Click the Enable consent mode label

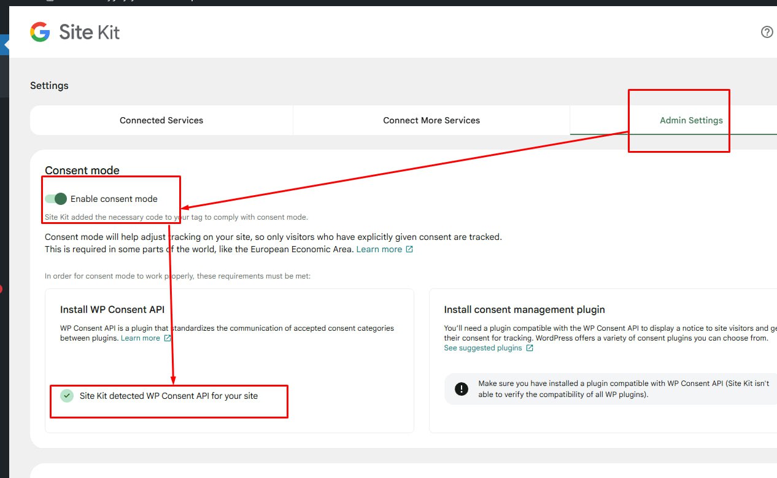pyautogui.click(x=114, y=199)
